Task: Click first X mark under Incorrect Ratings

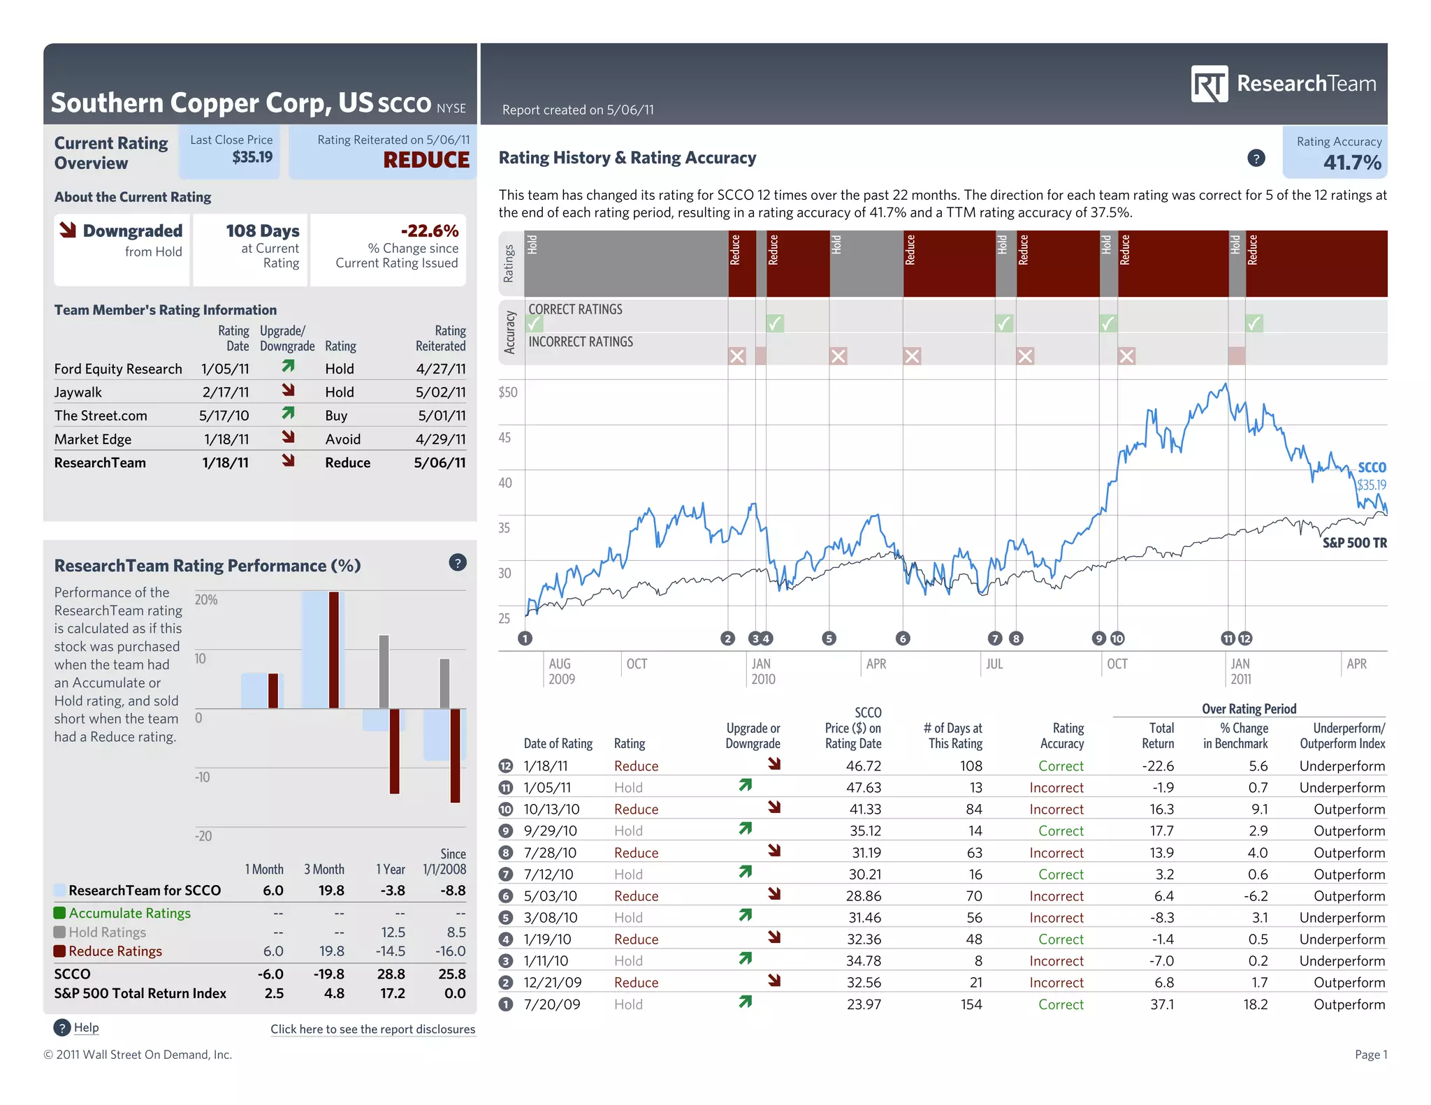Action: (x=736, y=356)
